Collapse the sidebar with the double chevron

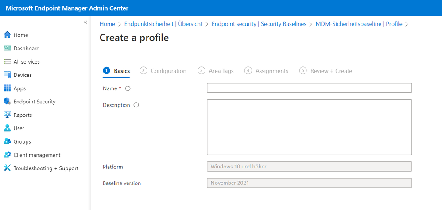click(85, 22)
